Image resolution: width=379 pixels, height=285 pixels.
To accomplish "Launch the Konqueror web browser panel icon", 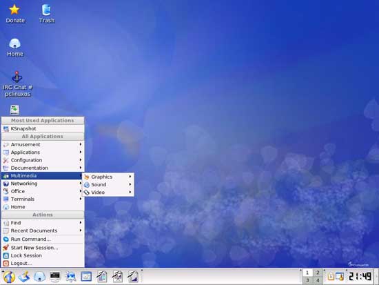I will click(70, 277).
